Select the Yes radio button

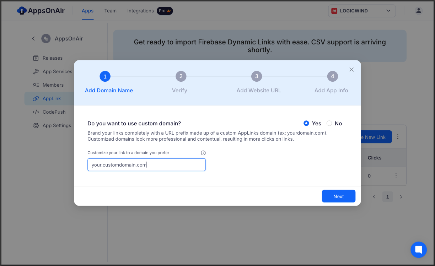(x=306, y=123)
